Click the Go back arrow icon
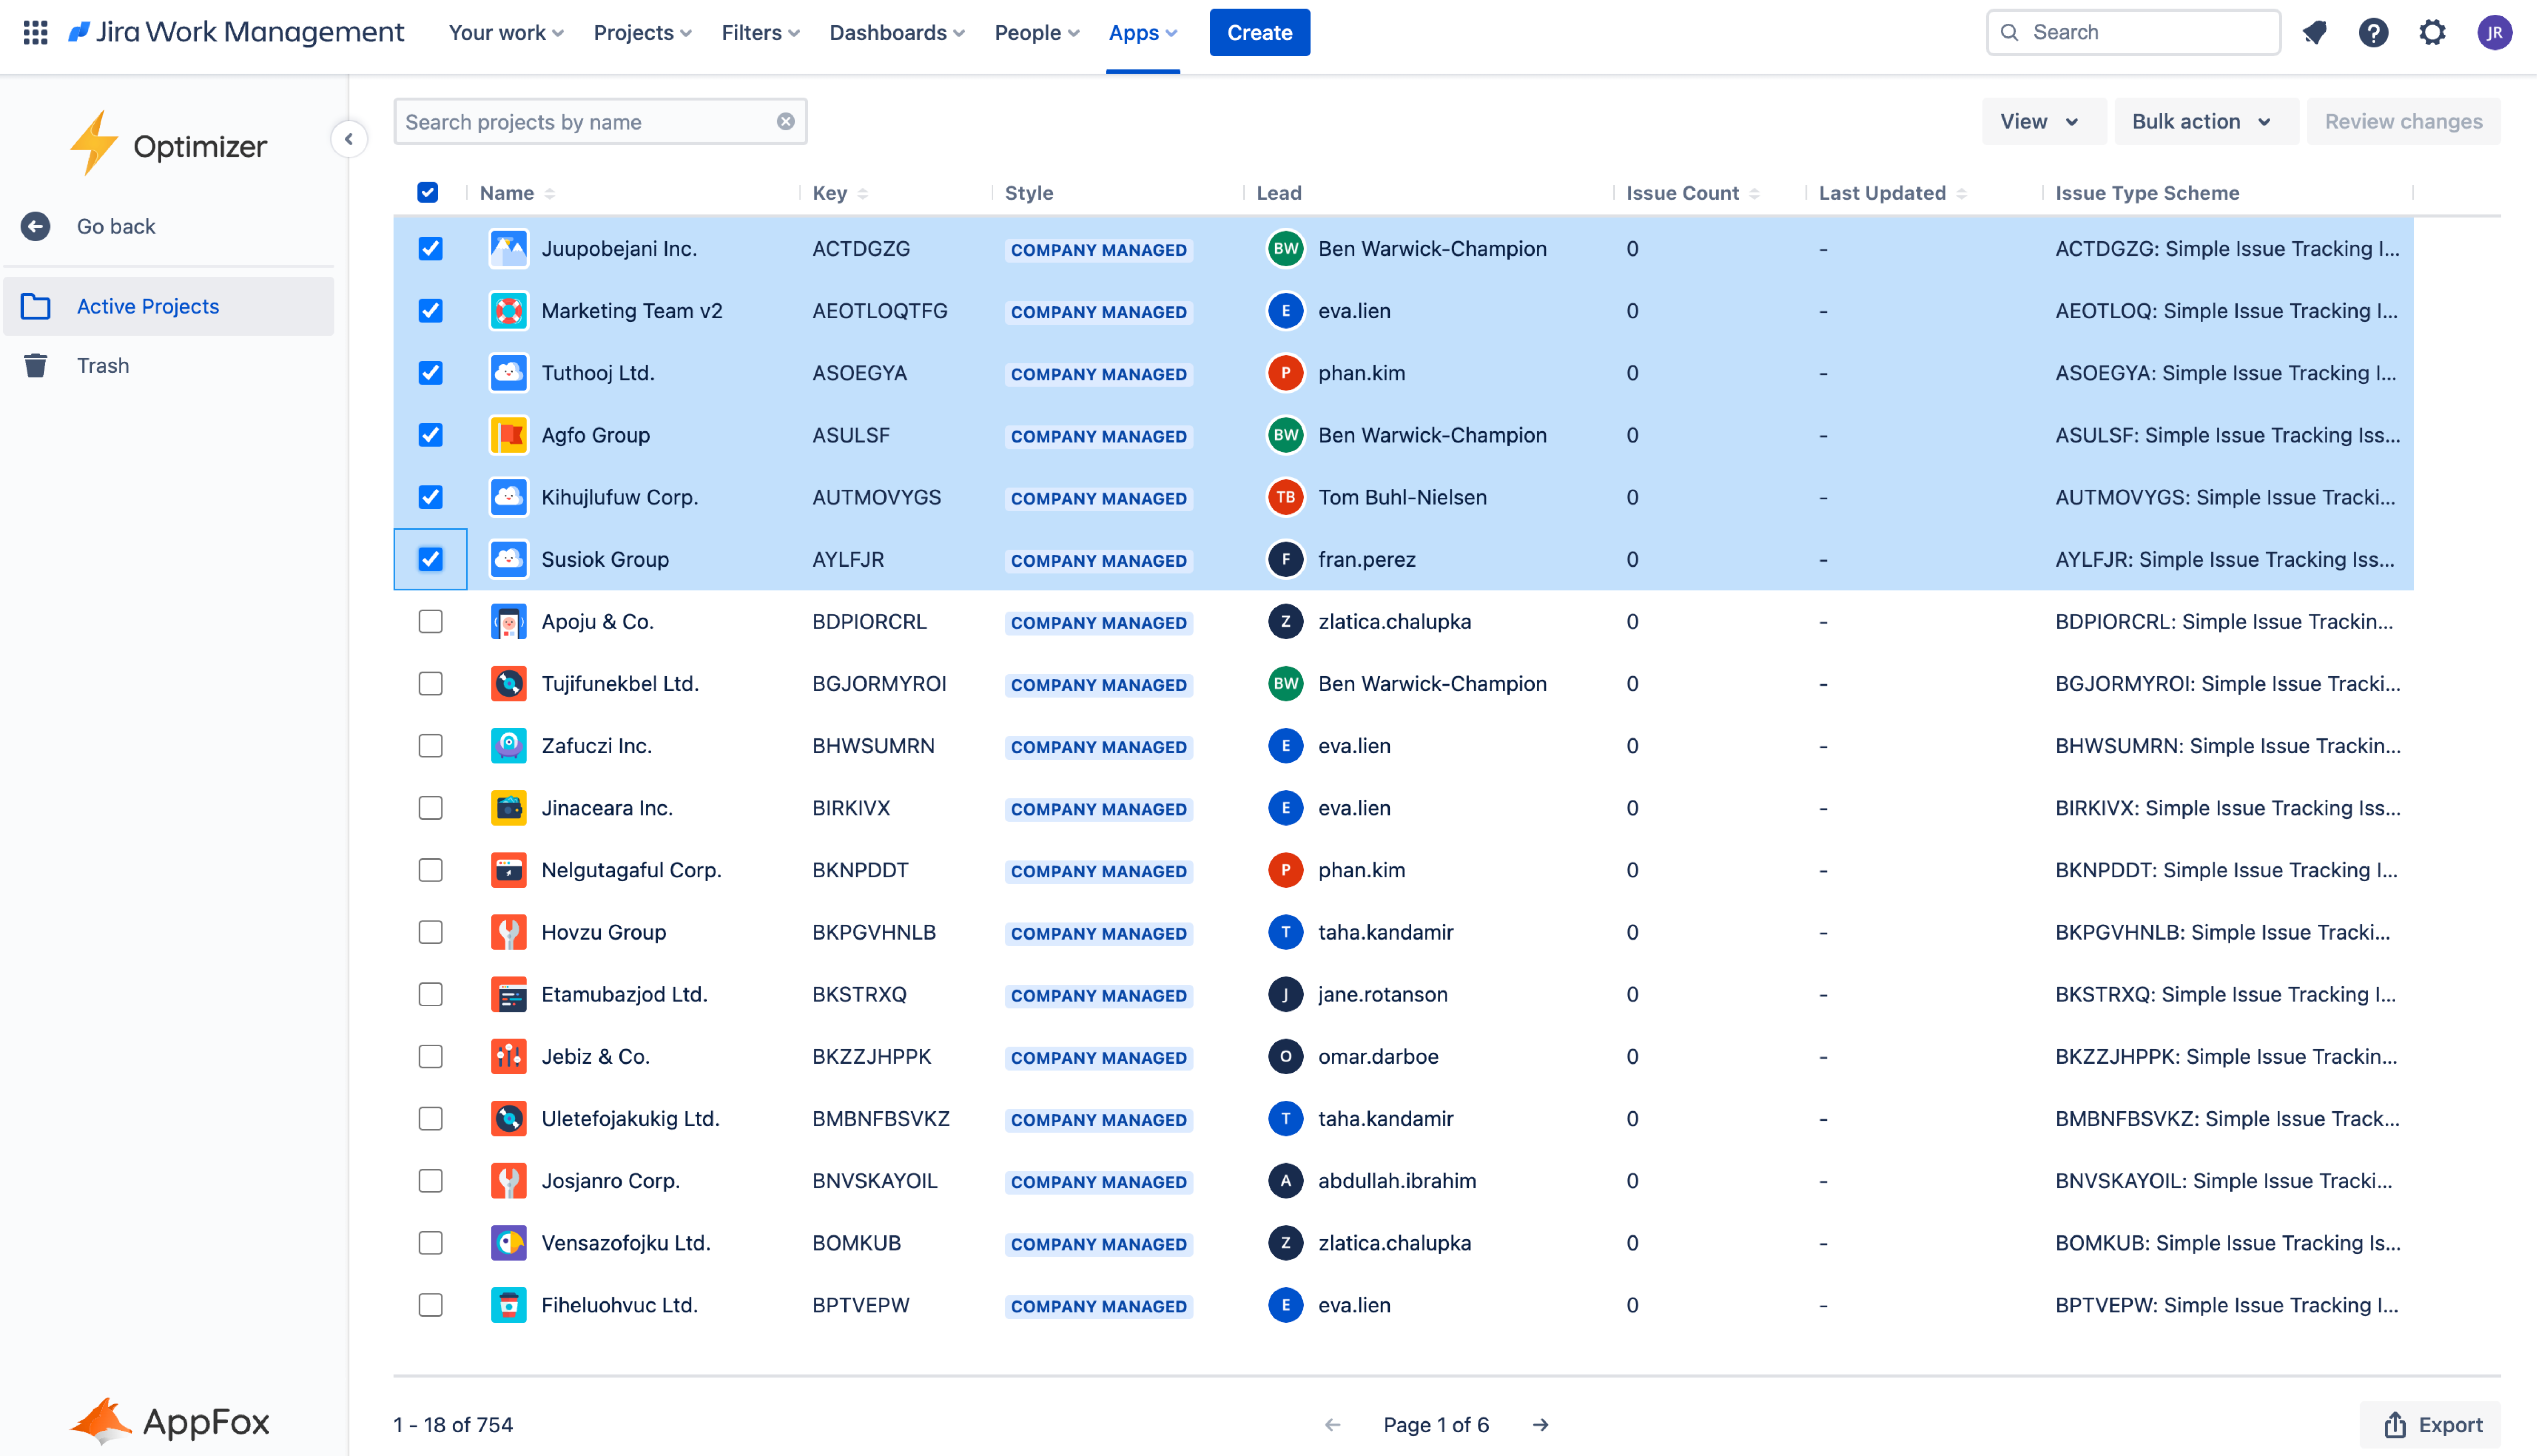2537x1456 pixels. click(x=36, y=226)
